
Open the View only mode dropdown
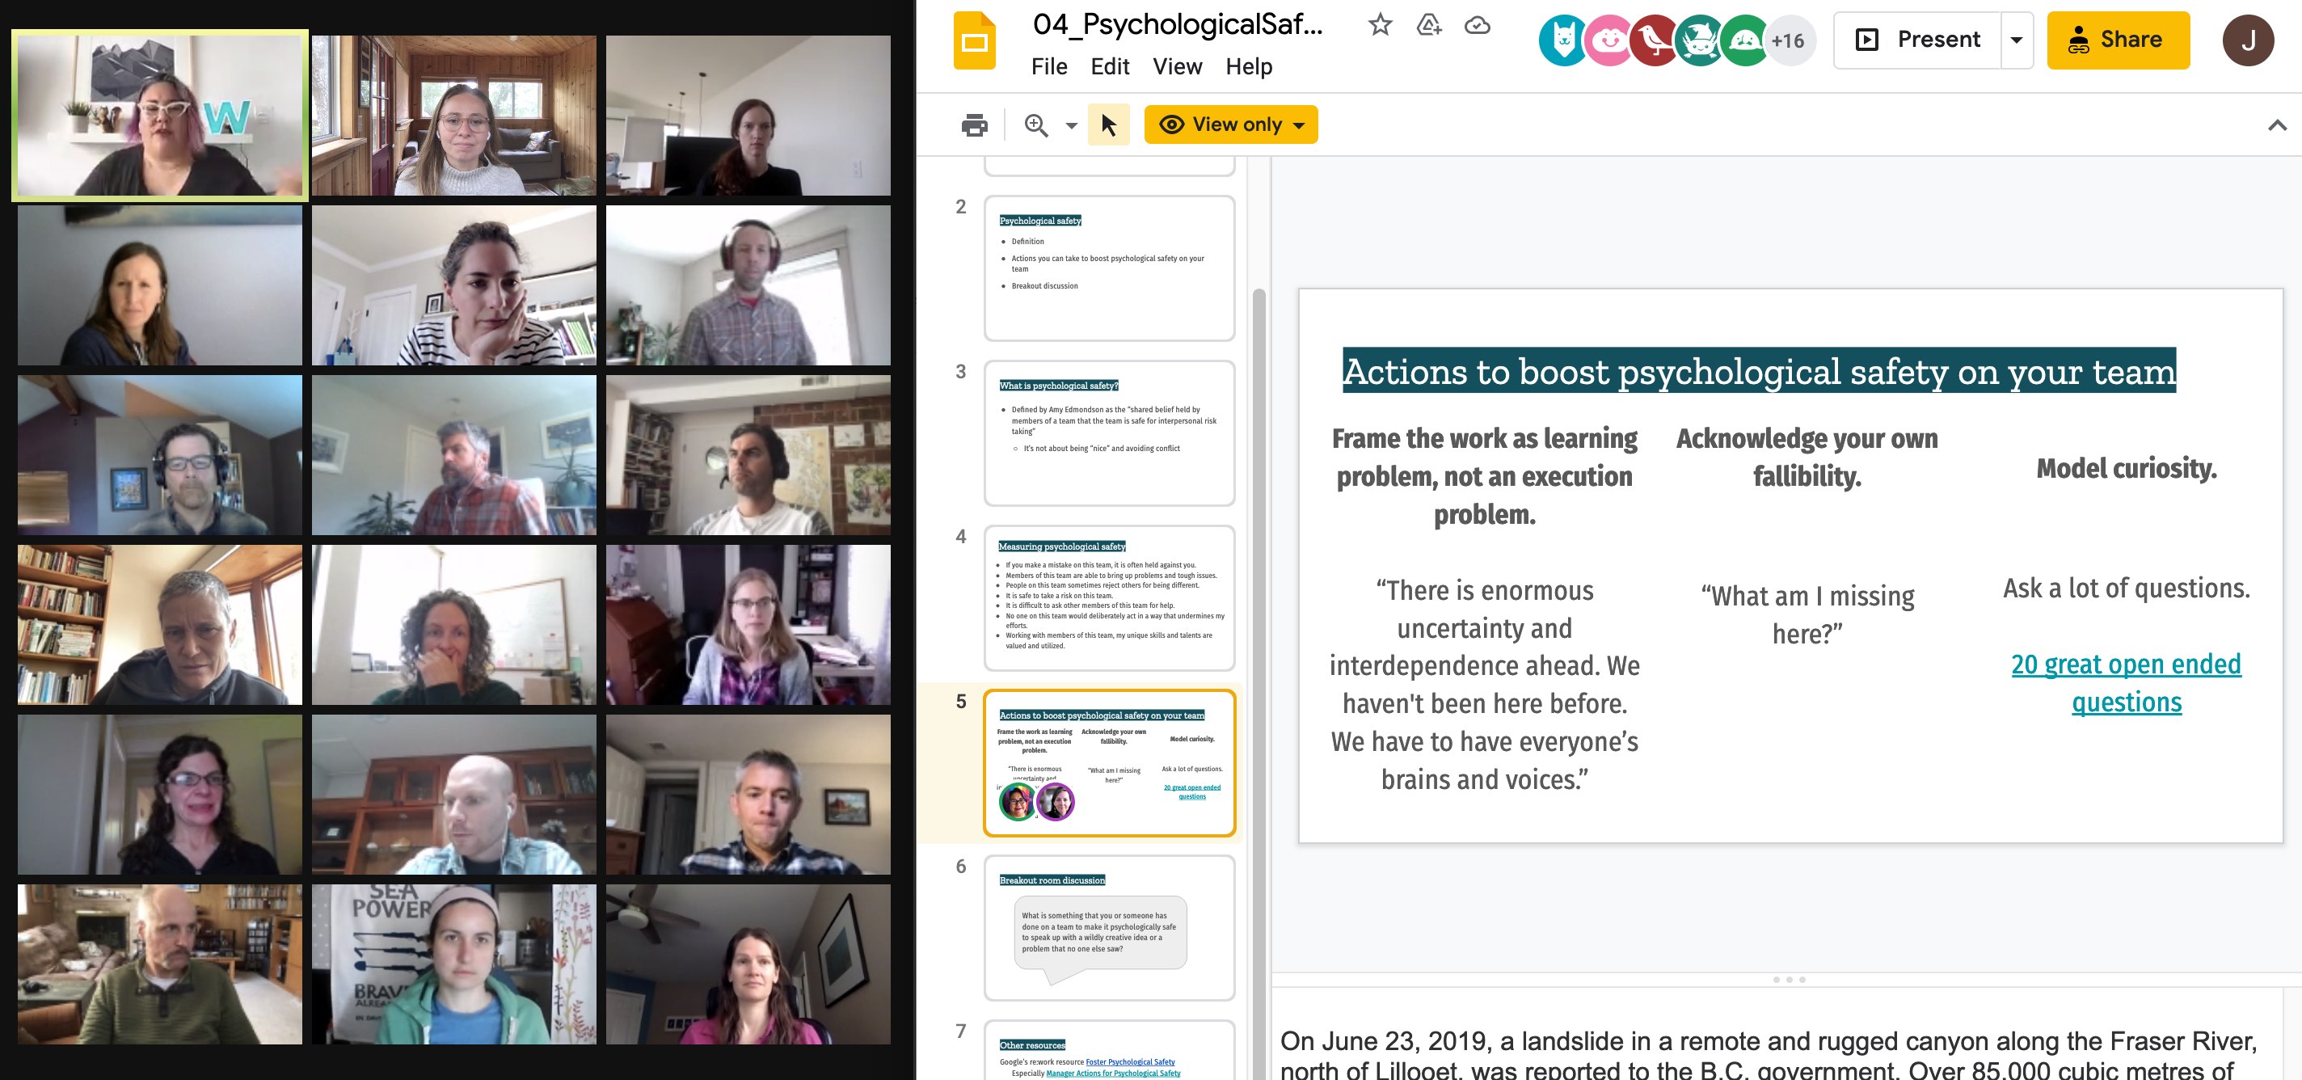[1230, 124]
